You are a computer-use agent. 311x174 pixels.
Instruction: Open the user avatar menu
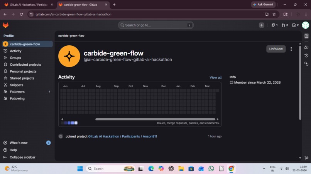(x=306, y=25)
